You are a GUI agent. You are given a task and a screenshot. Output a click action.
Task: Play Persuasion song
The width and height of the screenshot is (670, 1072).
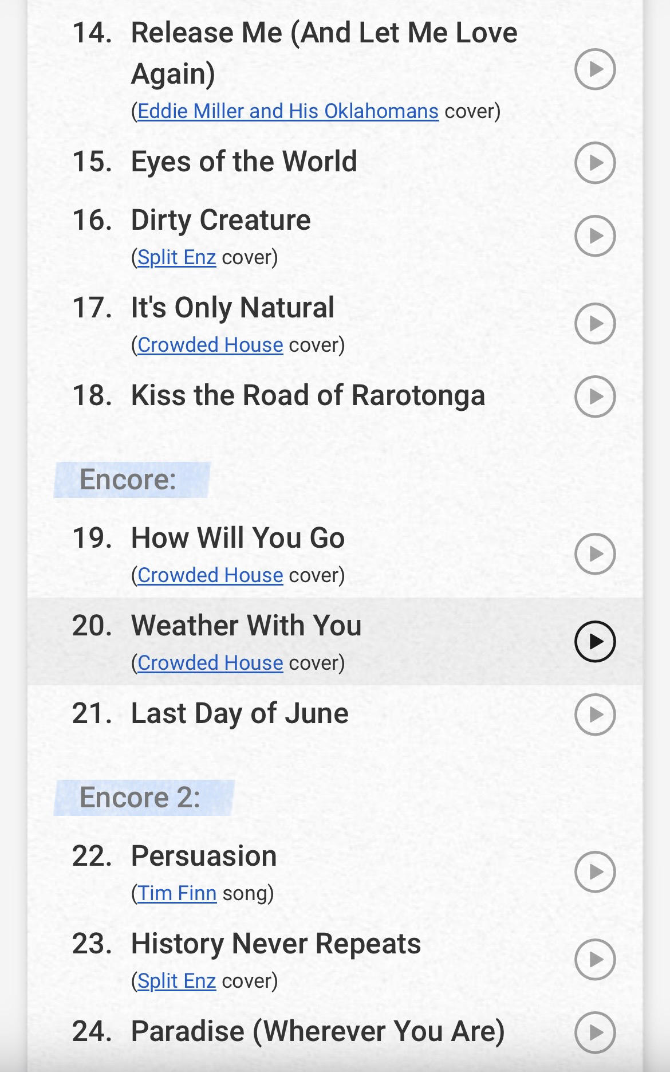pos(595,871)
